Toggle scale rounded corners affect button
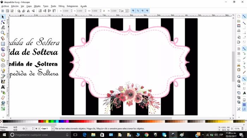Image resolution: width=247 pixels, height=138 pixels. 138,11
